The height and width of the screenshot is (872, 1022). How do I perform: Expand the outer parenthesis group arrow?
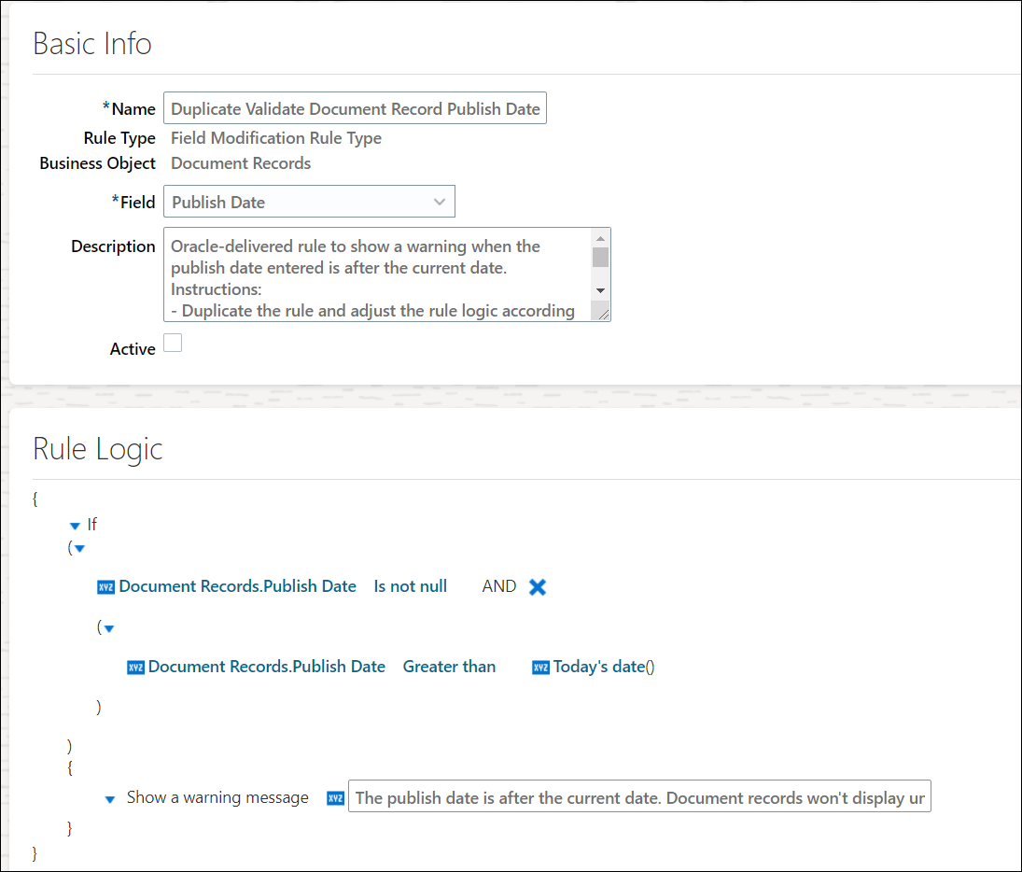pyautogui.click(x=80, y=549)
